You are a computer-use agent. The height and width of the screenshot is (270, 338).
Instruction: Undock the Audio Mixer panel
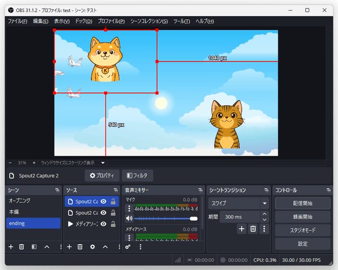click(x=199, y=191)
